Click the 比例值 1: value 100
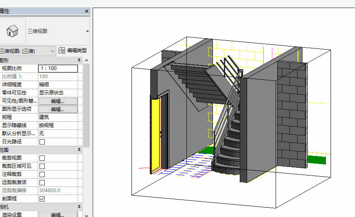Viewport: 355px width, 217px height. pyautogui.click(x=44, y=77)
